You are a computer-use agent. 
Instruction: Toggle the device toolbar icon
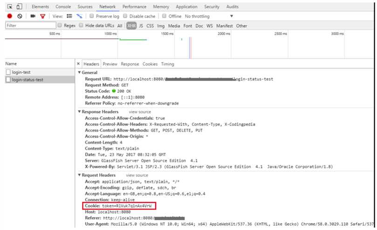20,7
